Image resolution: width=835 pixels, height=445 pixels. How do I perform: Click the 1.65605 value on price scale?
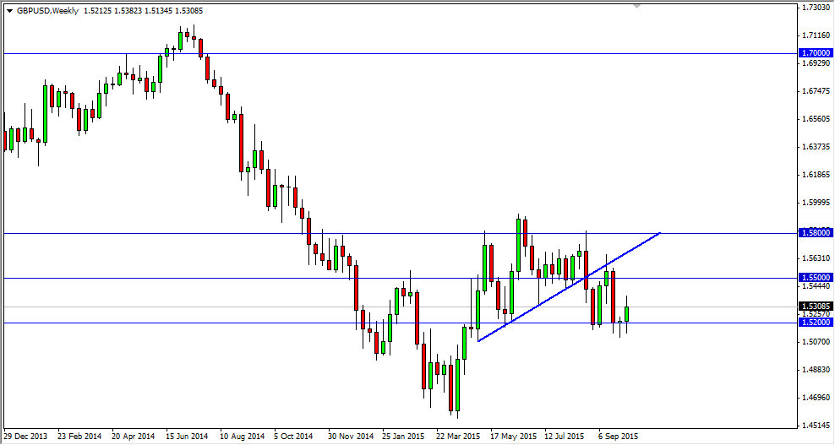click(816, 119)
